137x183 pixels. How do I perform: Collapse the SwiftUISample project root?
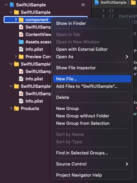6,5
